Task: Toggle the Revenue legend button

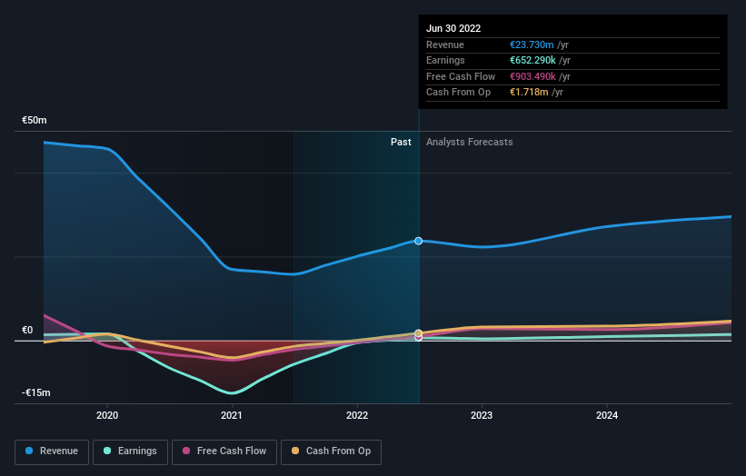Action: coord(52,451)
